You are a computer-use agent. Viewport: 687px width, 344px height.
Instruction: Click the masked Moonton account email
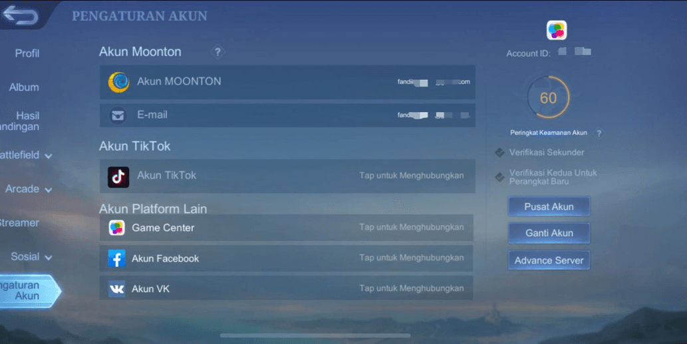pos(434,82)
